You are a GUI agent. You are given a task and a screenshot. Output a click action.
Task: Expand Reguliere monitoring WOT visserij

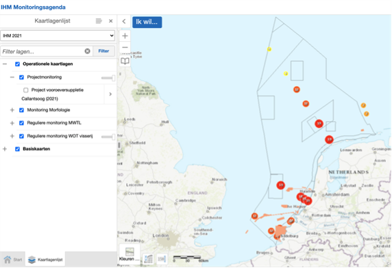click(12, 136)
